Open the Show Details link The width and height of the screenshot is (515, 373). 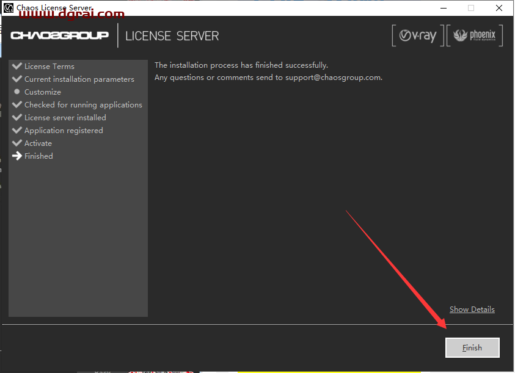[x=472, y=310]
